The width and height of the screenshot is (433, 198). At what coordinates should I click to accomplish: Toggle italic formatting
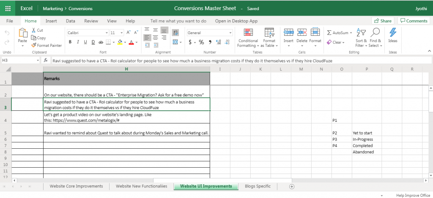coord(78,42)
